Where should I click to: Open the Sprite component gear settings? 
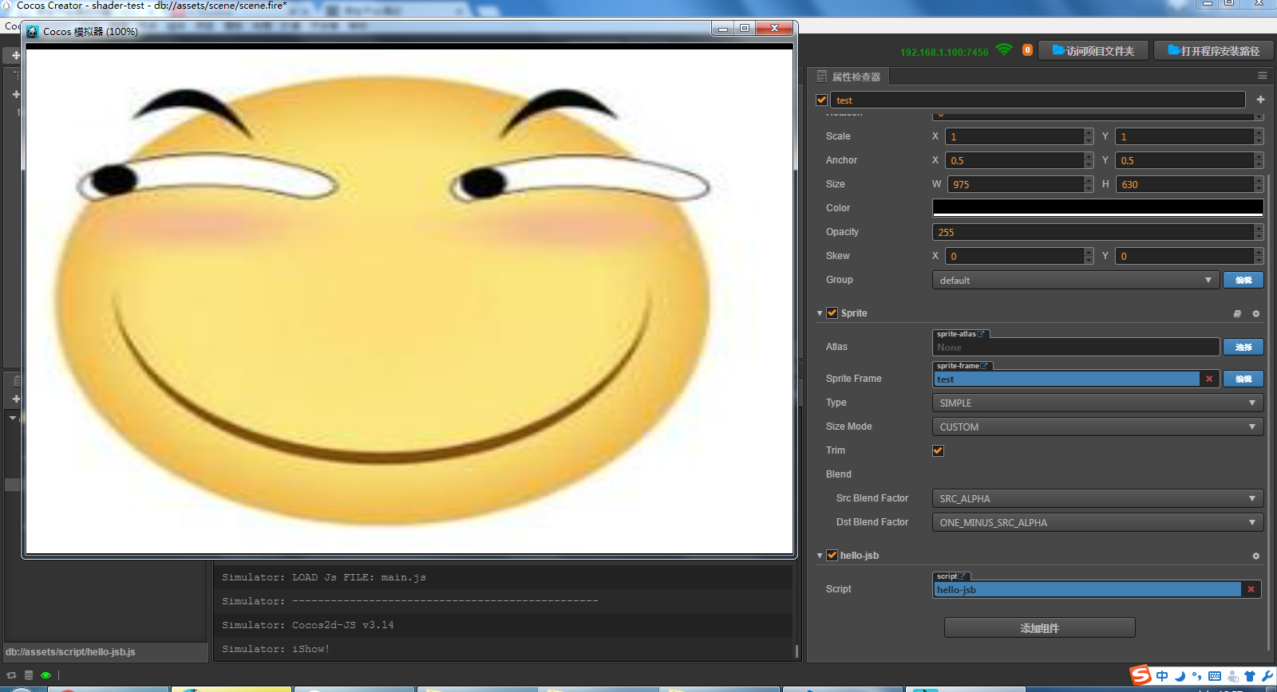(x=1255, y=313)
